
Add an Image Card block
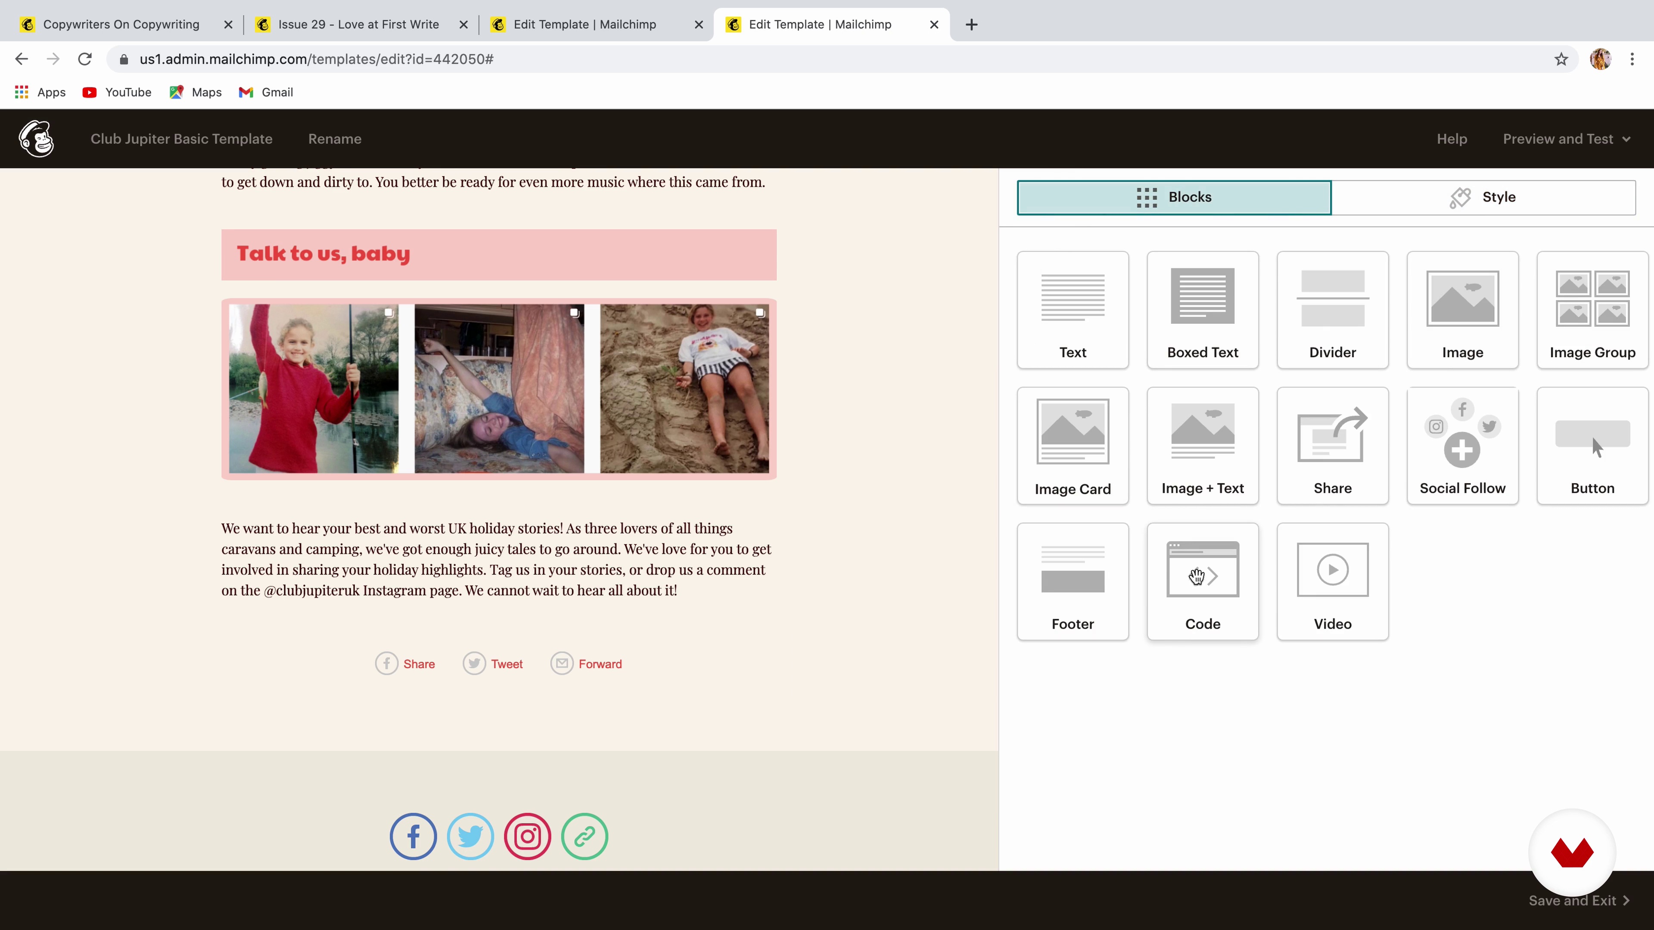coord(1072,446)
